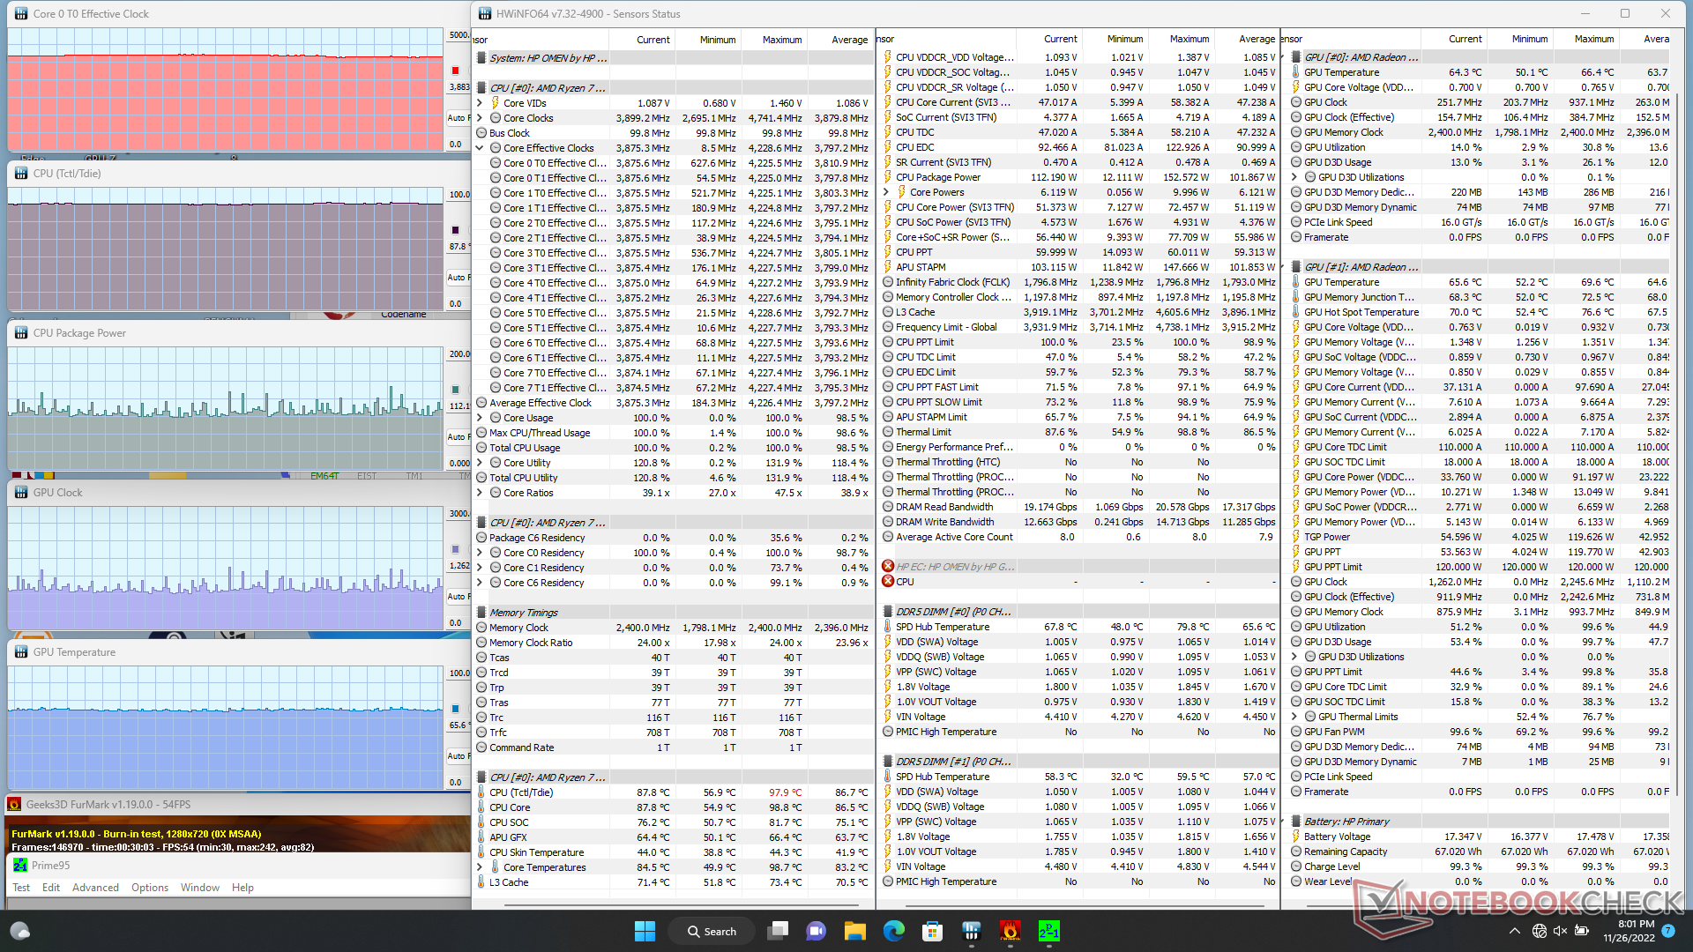Click the Windows Start button
The width and height of the screenshot is (1693, 952).
645,931
